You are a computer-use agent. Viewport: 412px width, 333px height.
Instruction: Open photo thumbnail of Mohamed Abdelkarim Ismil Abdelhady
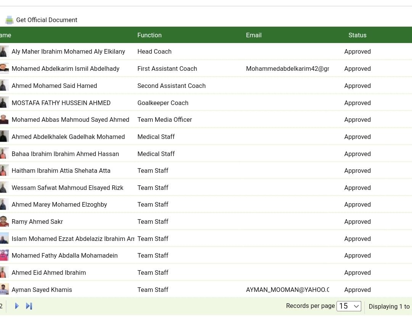4,69
